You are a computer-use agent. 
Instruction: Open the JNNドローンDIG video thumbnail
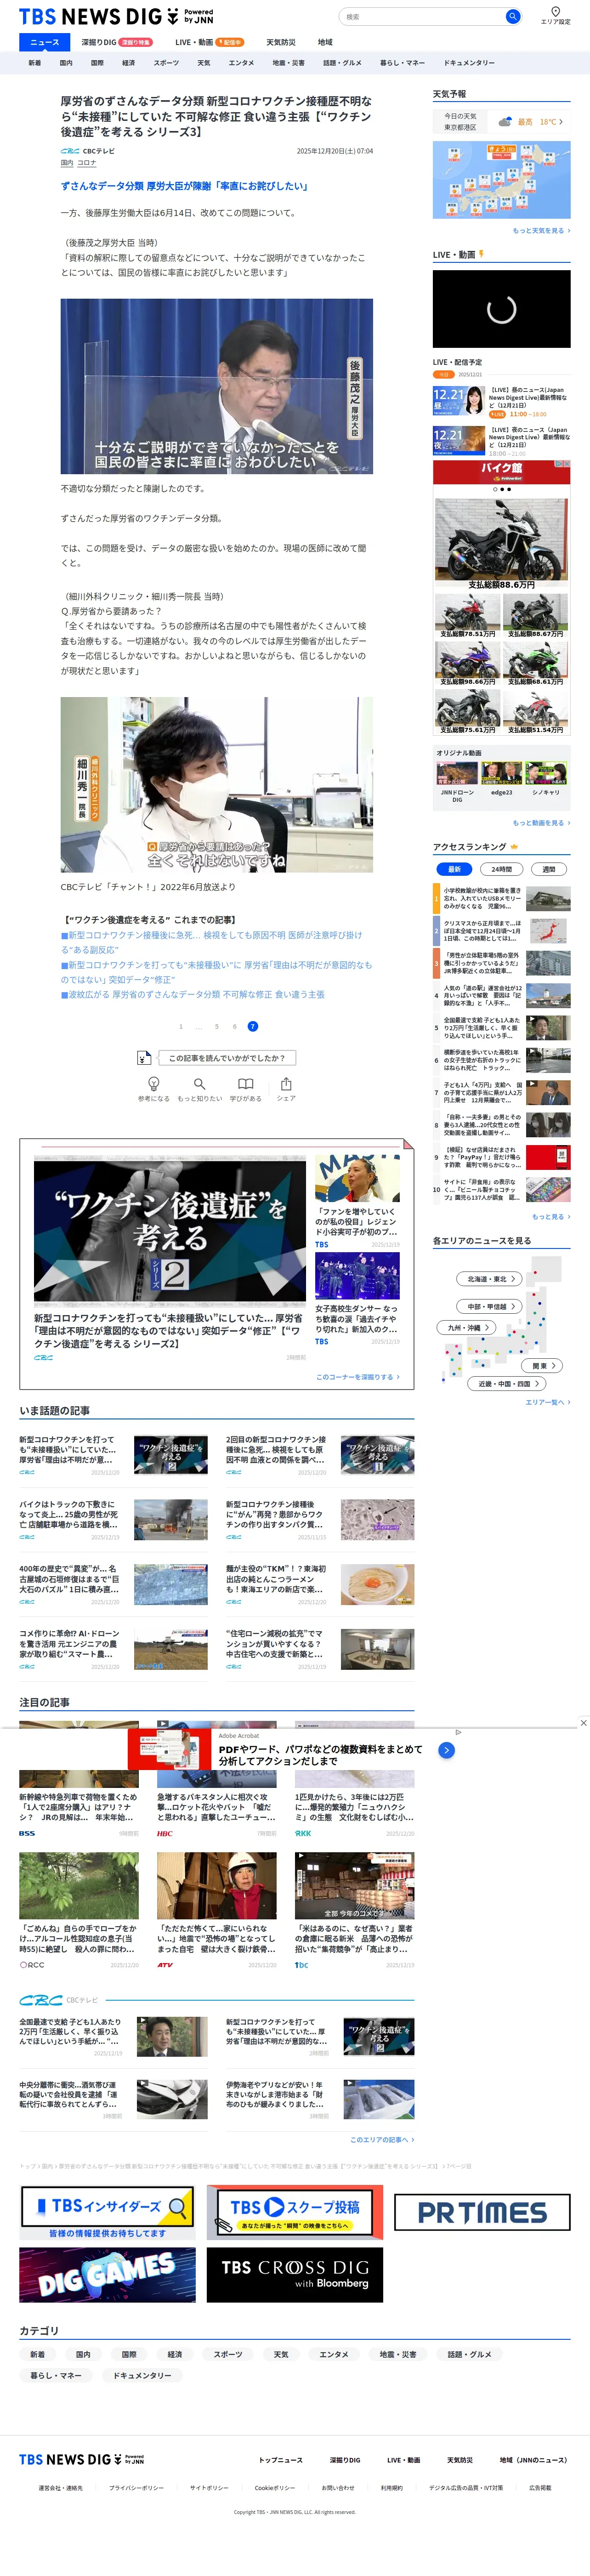click(x=457, y=773)
